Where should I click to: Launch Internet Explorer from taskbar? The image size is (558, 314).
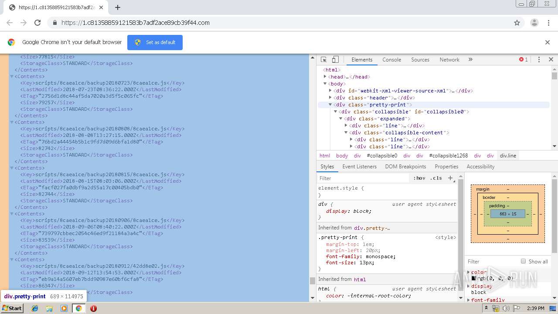[x=35, y=308]
